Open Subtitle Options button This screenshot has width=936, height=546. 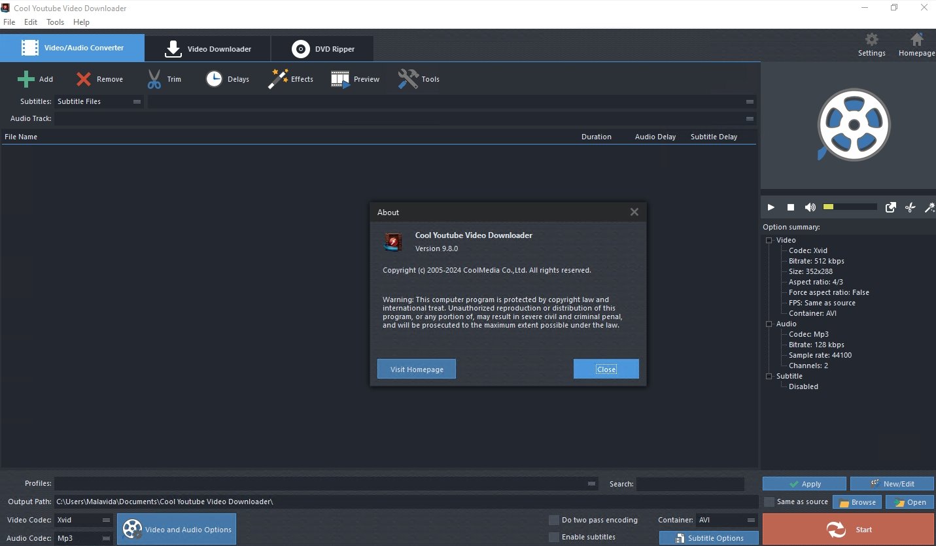(x=709, y=538)
